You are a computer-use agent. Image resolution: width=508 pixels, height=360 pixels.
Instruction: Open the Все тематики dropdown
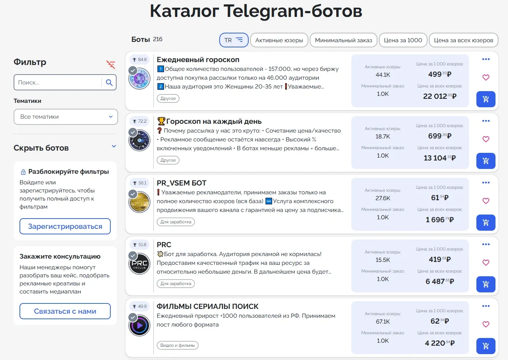(x=66, y=117)
